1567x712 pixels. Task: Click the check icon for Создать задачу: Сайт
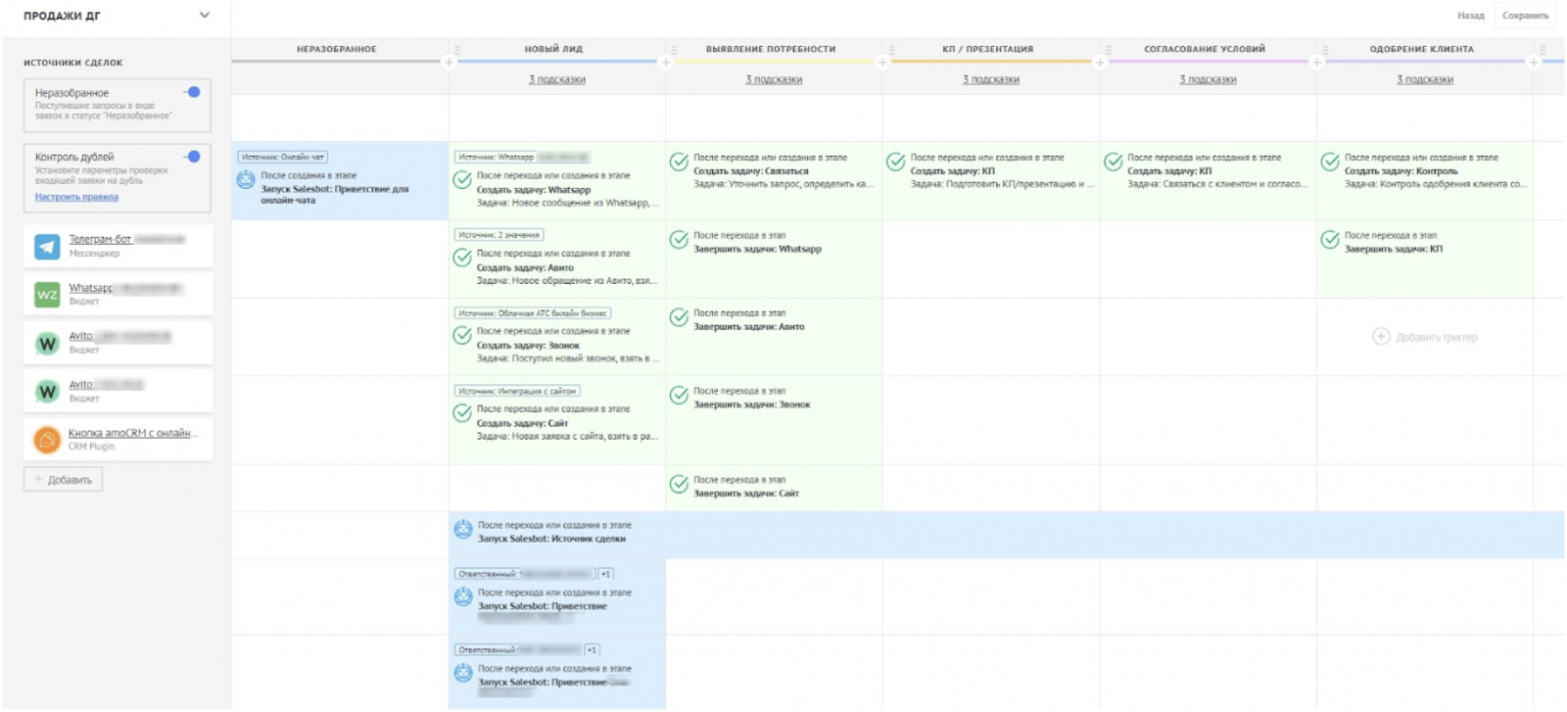(462, 413)
